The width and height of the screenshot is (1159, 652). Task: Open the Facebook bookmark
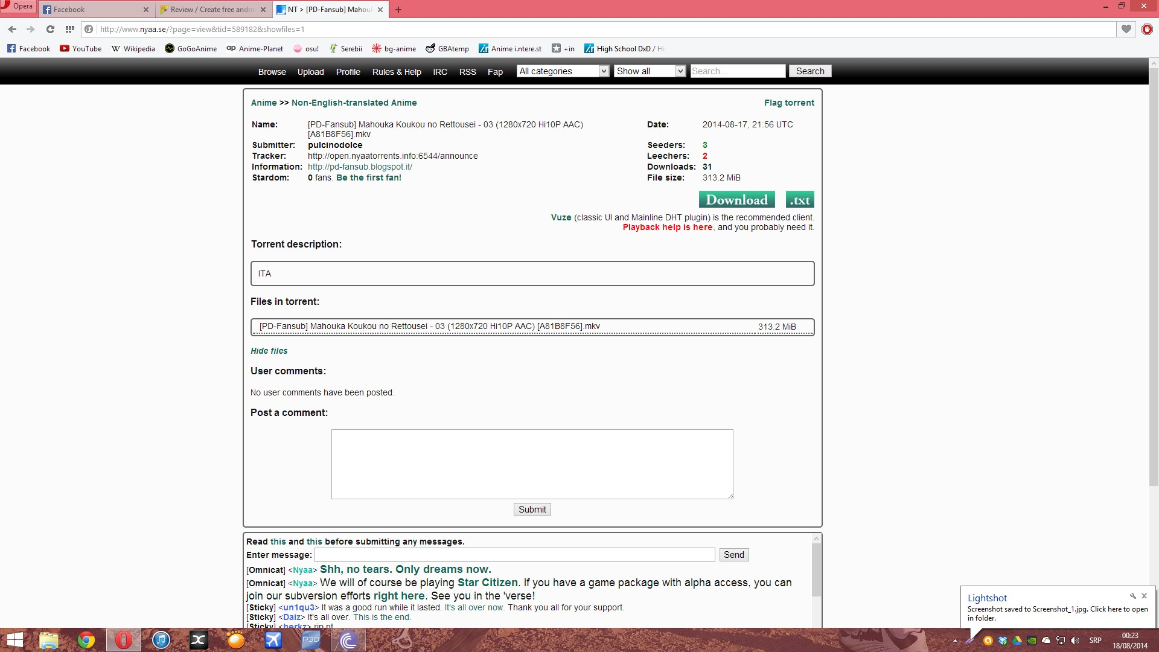coord(28,49)
